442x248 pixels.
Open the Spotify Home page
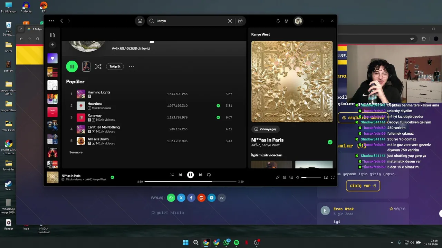coord(140,21)
